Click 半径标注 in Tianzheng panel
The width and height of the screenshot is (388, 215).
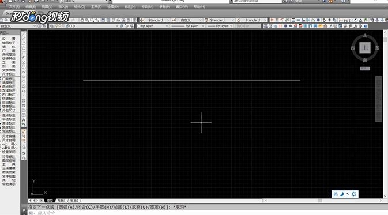point(9,119)
